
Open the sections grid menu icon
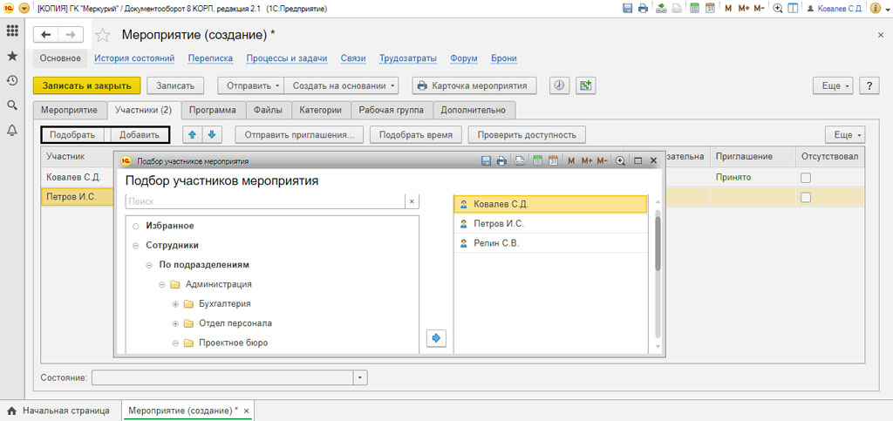tap(12, 31)
